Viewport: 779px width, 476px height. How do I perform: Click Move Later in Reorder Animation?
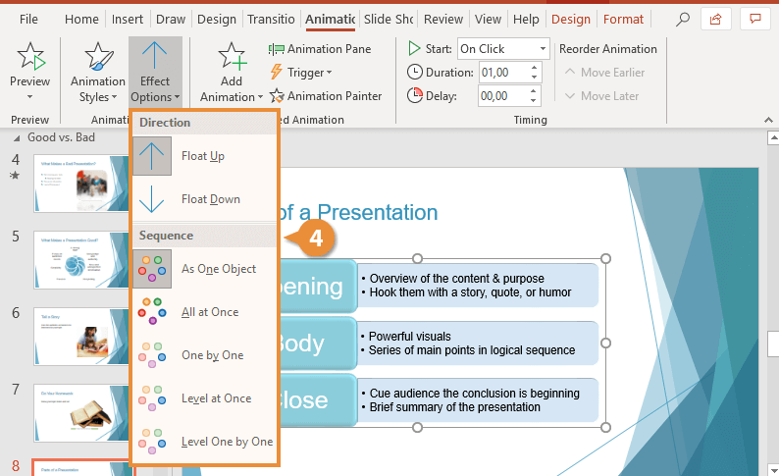click(x=601, y=96)
